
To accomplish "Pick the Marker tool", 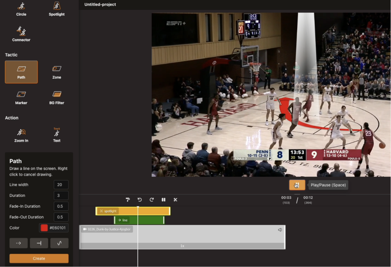I will tap(21, 98).
